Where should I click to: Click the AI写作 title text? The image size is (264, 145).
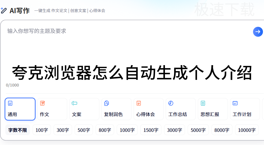(x=20, y=11)
